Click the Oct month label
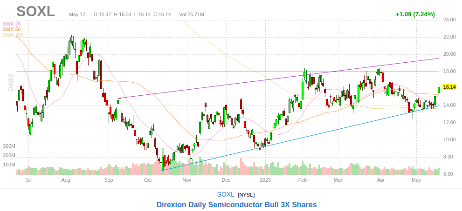The height and width of the screenshot is (211, 462). pos(148,180)
